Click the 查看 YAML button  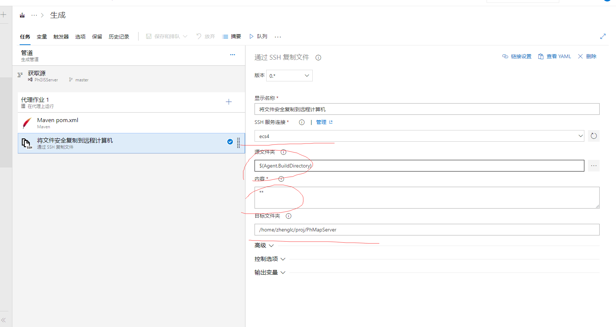pos(555,56)
